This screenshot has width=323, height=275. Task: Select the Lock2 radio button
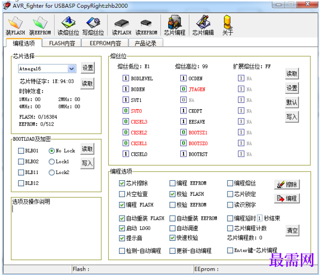point(52,173)
